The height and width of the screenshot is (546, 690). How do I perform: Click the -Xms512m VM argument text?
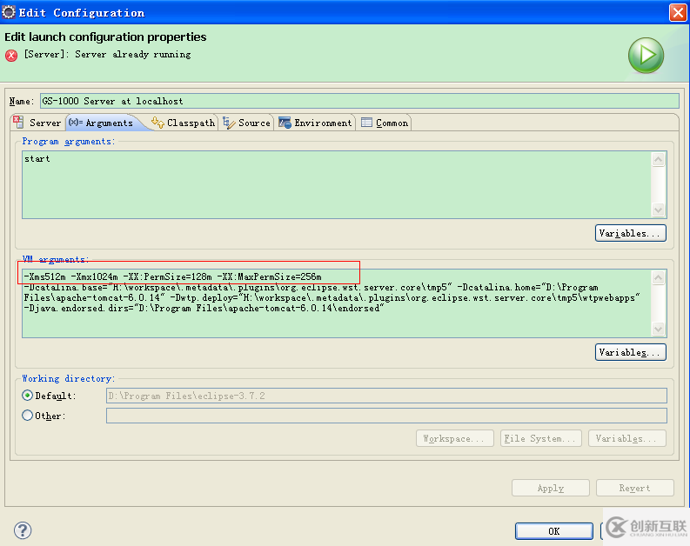pyautogui.click(x=45, y=276)
